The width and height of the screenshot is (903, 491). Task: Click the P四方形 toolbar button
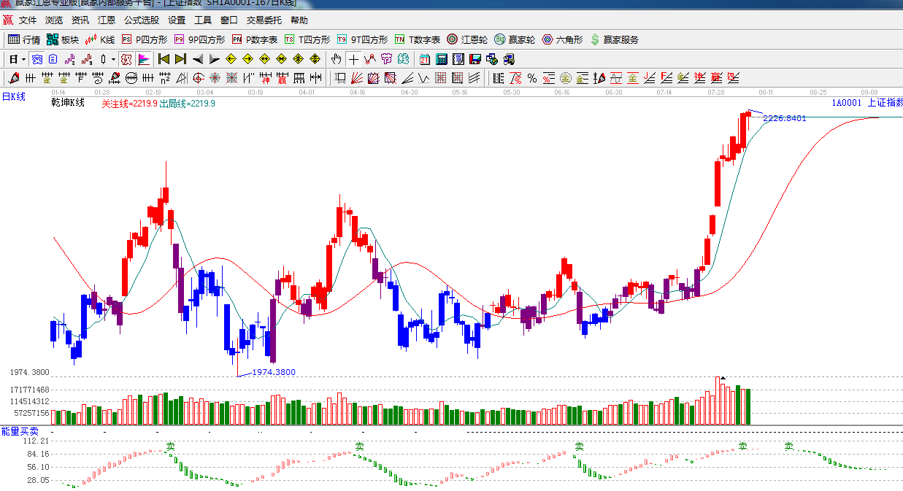[145, 39]
